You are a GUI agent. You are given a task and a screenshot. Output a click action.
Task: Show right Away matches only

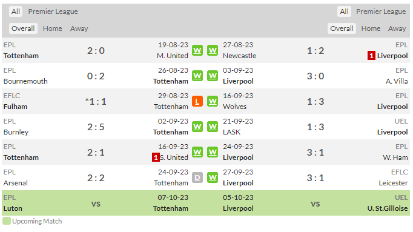pyautogui.click(x=397, y=28)
